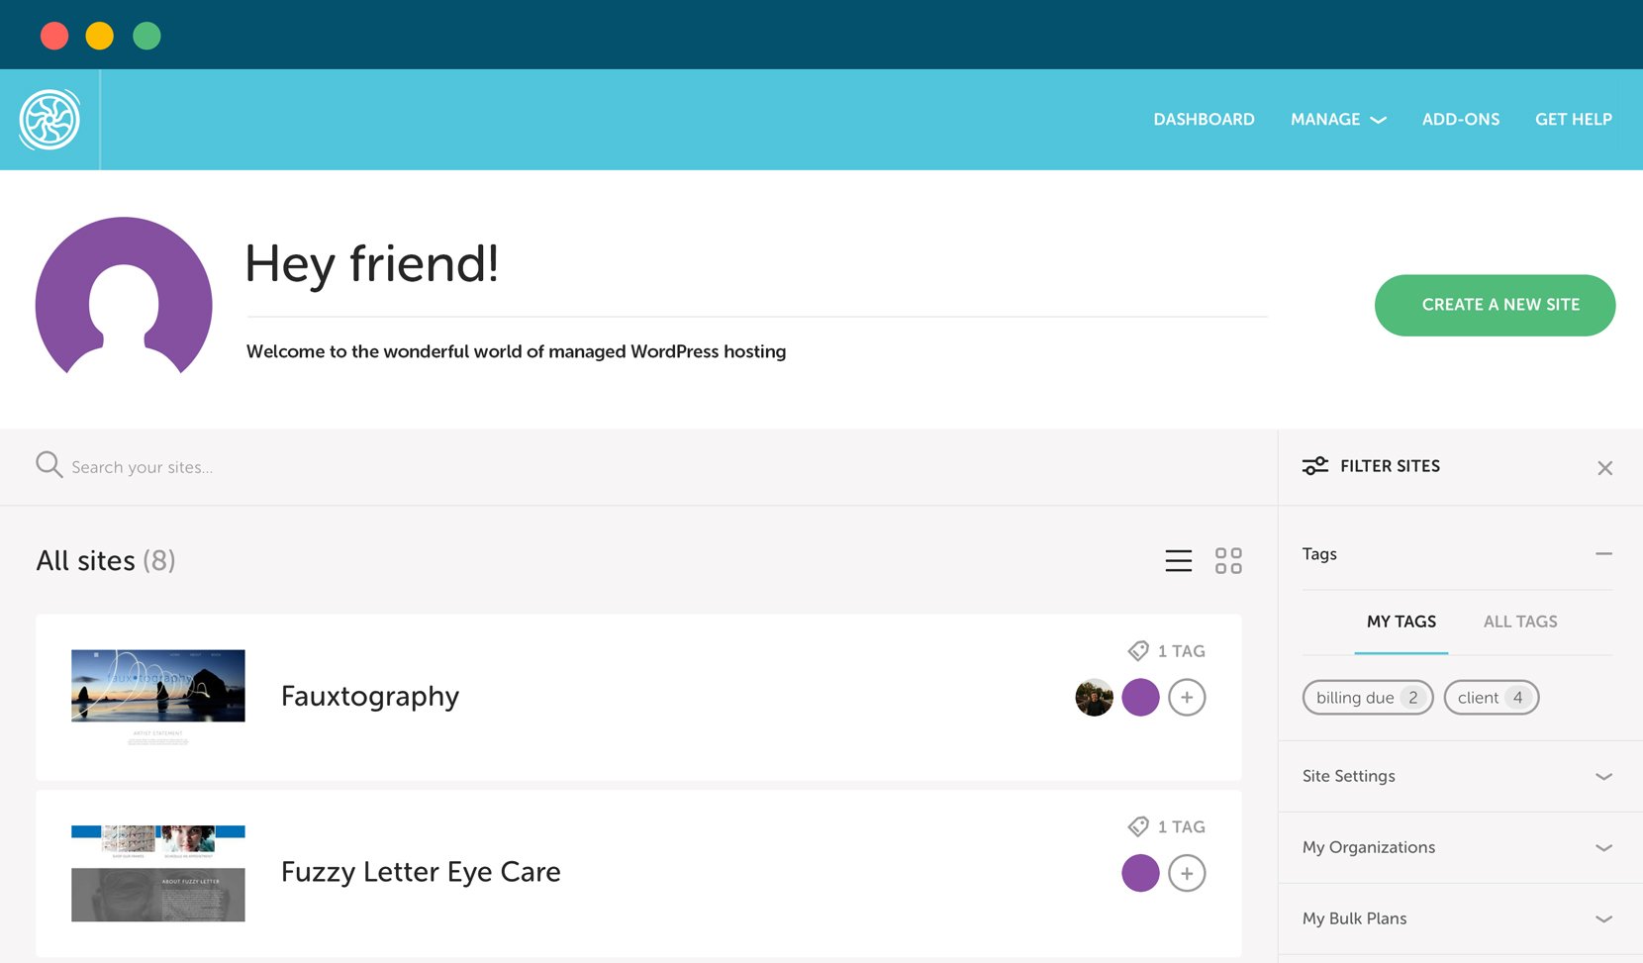The width and height of the screenshot is (1643, 963).
Task: Click the Flywheel logo icon
Action: click(x=49, y=120)
